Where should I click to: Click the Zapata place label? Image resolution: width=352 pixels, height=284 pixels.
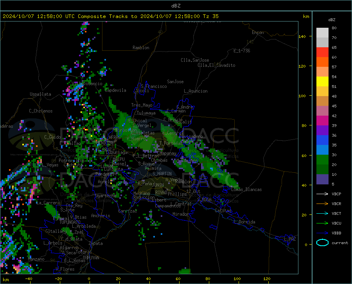96,243
